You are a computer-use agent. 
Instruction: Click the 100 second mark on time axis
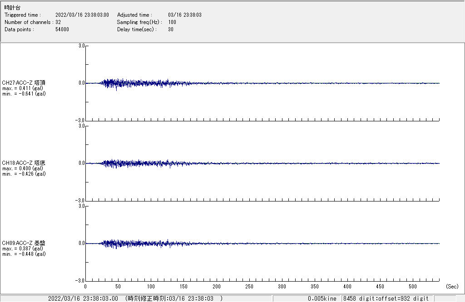(151, 287)
